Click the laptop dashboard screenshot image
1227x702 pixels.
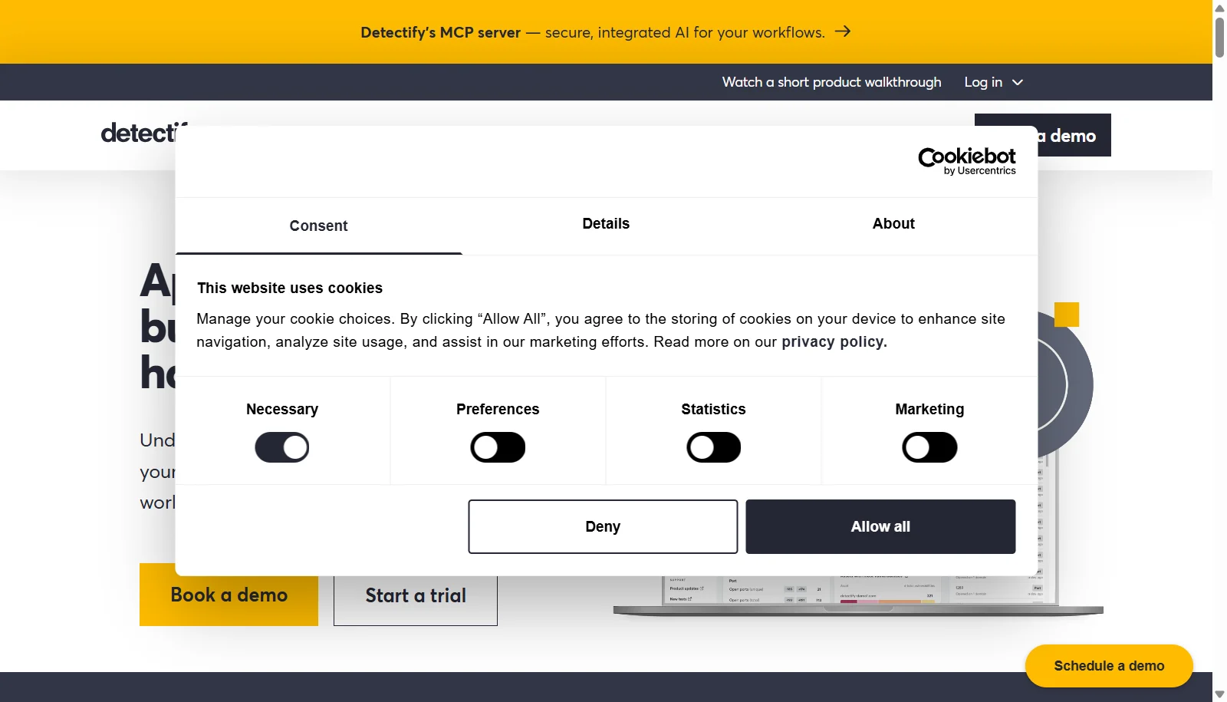tap(858, 595)
